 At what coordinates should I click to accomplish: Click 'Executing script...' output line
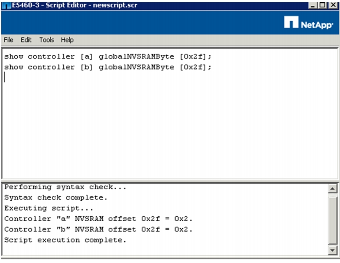click(x=48, y=208)
